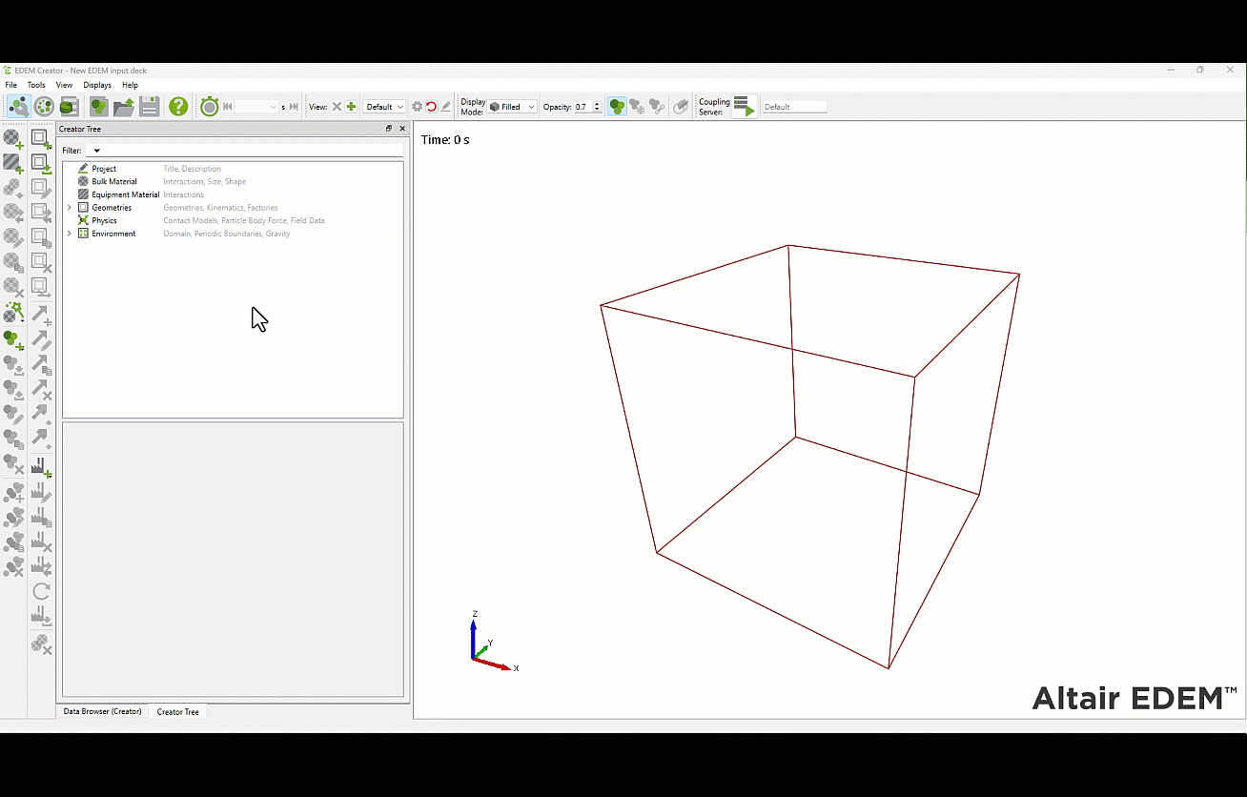Select Physics row in the tree

pos(233,220)
